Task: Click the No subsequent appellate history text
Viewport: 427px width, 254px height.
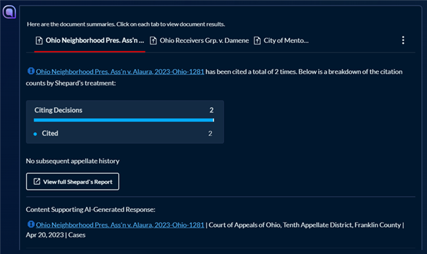Action: (x=73, y=161)
